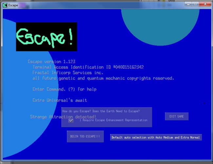Click the Escape app icon in title bar
The width and height of the screenshot is (213, 164).
[5, 5]
